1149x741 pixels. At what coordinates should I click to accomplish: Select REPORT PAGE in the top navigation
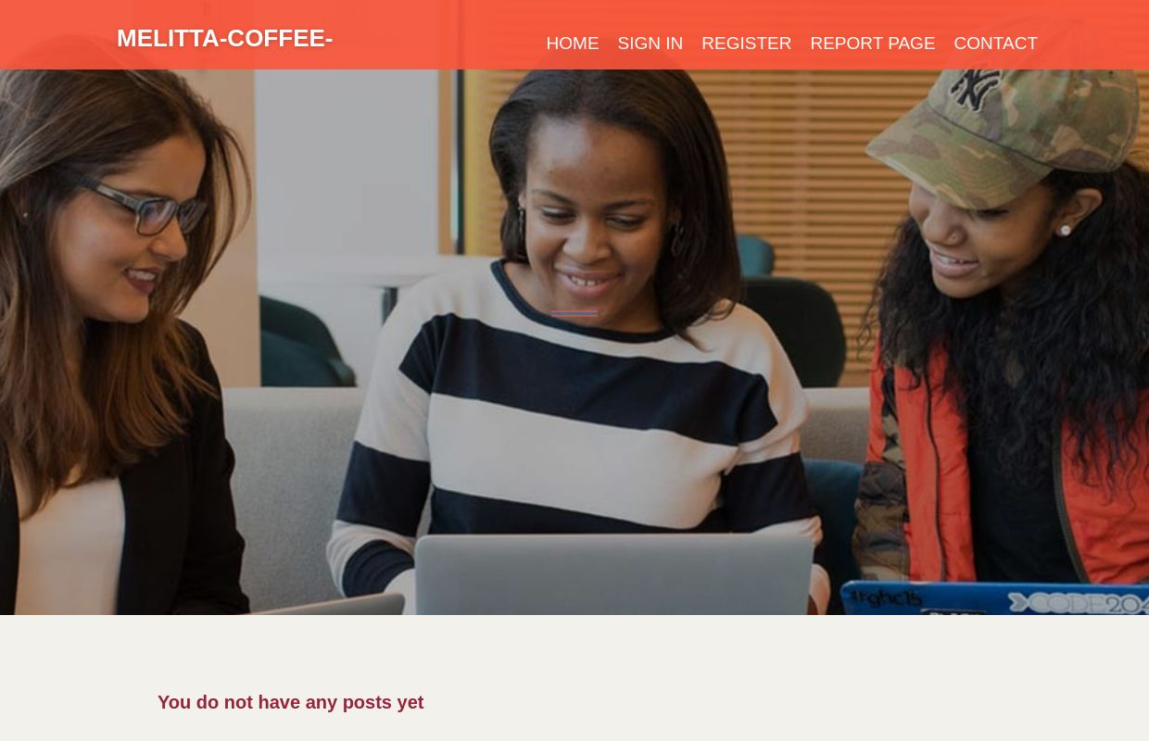click(x=872, y=43)
